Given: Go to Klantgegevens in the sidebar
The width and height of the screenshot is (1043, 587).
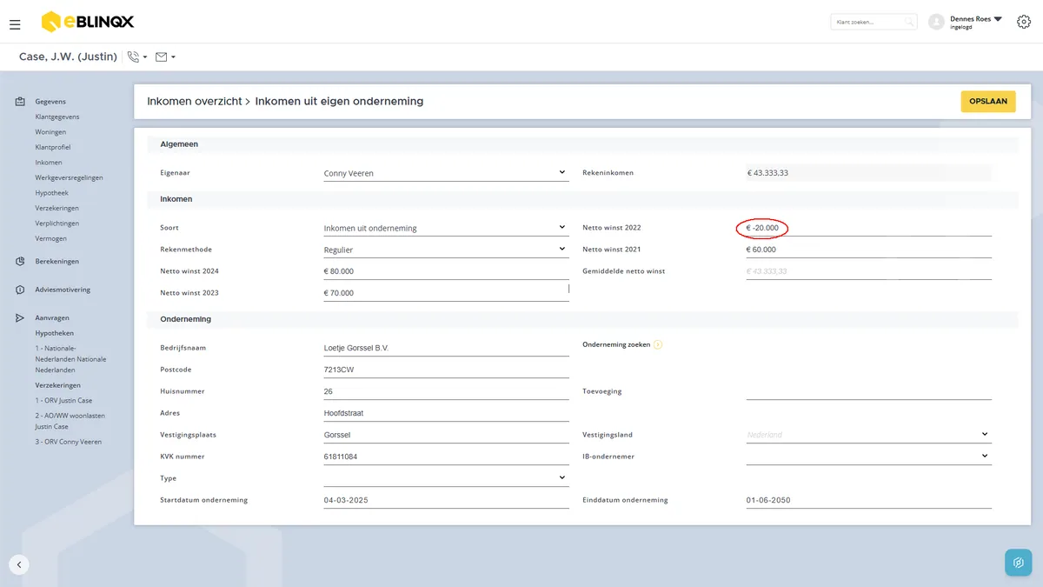Looking at the screenshot, I should coord(57,117).
